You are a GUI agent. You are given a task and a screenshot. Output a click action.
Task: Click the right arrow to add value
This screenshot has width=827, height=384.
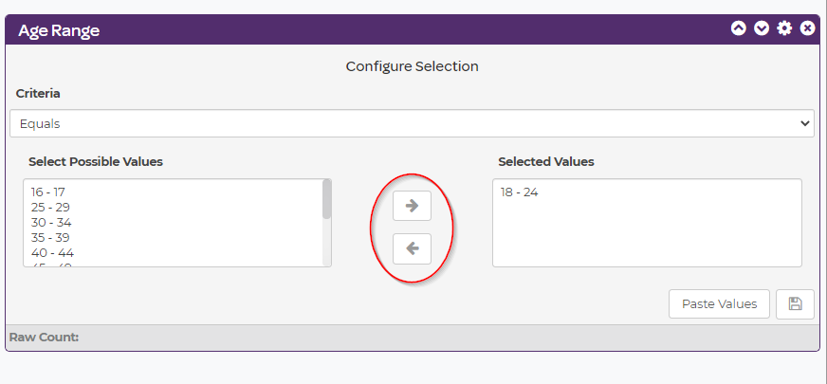tap(412, 206)
